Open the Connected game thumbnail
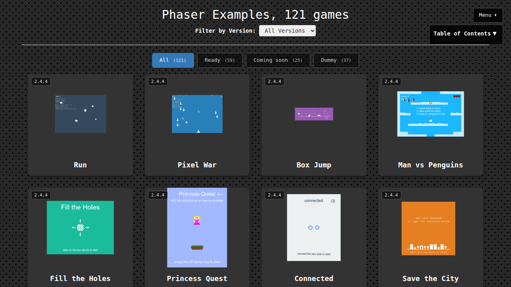Viewport: 511px width, 287px height. click(x=314, y=228)
